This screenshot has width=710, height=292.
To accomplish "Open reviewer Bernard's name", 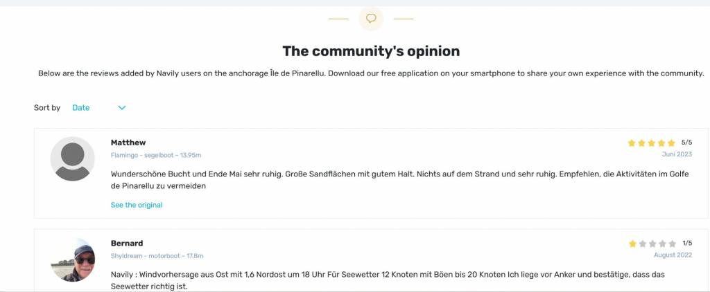I will point(127,244).
